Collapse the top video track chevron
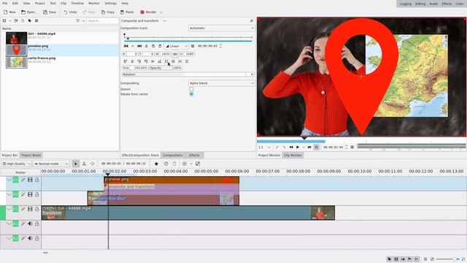The image size is (467, 263). (9, 180)
